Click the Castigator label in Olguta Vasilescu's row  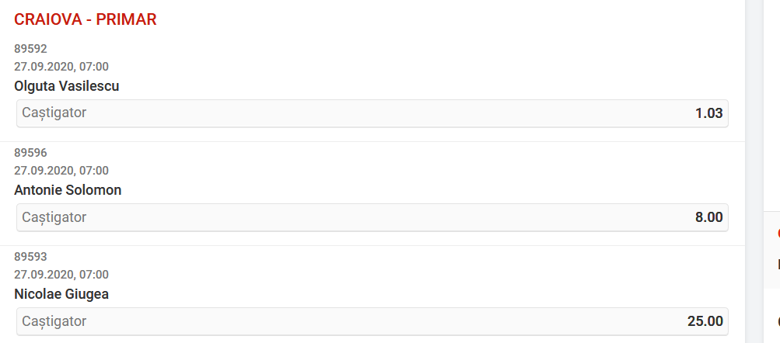pos(54,113)
